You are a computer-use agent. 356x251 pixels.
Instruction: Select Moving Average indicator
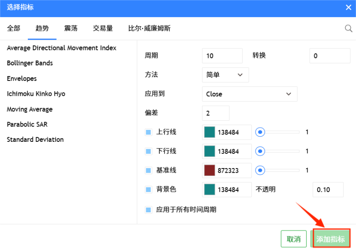[x=30, y=109]
